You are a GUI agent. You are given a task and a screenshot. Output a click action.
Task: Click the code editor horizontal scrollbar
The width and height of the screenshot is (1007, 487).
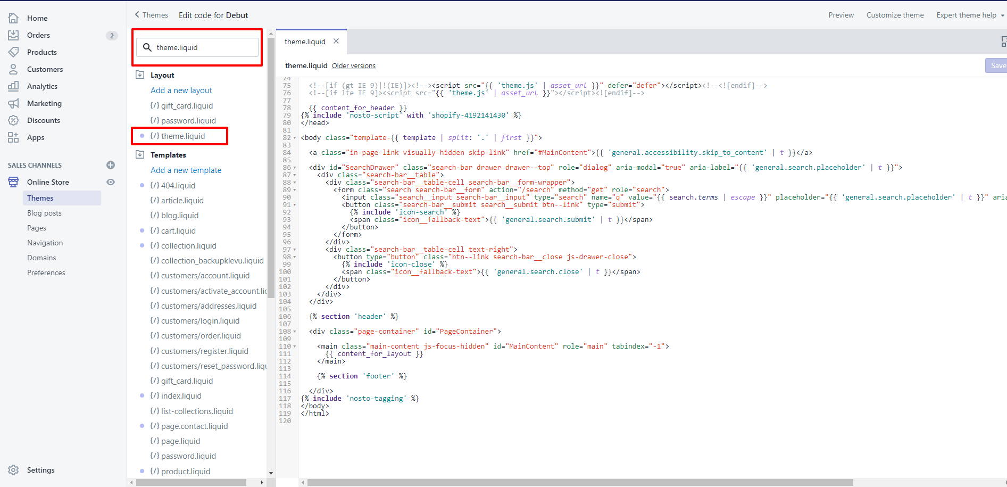[x=580, y=483]
